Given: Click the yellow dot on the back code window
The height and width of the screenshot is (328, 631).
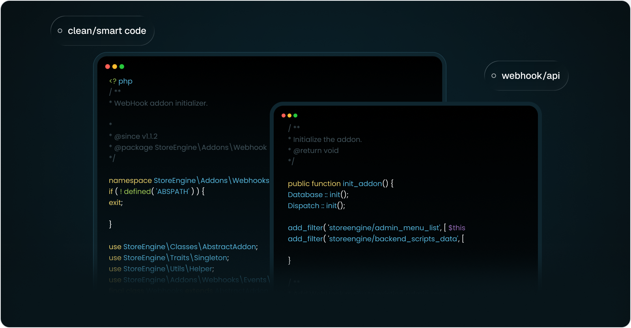Looking at the screenshot, I should [115, 67].
